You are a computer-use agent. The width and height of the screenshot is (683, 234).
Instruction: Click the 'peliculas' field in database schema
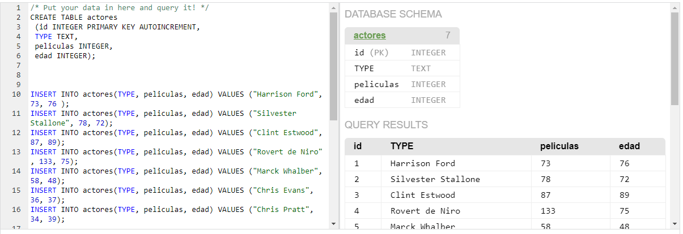pyautogui.click(x=376, y=84)
